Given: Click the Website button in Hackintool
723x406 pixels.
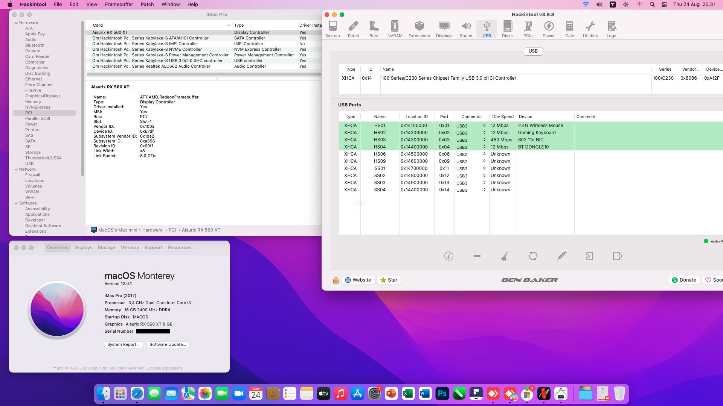Looking at the screenshot, I should coord(358,280).
